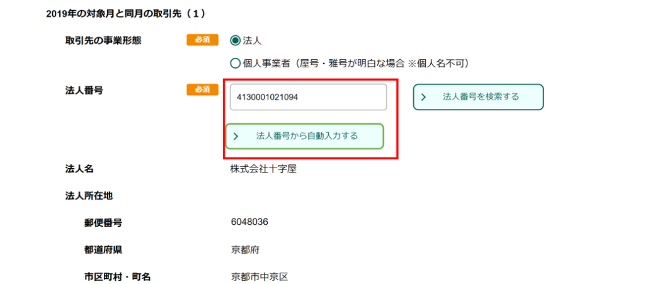Click the 市区町村・町名 label
This screenshot has height=284, width=645.
(117, 277)
